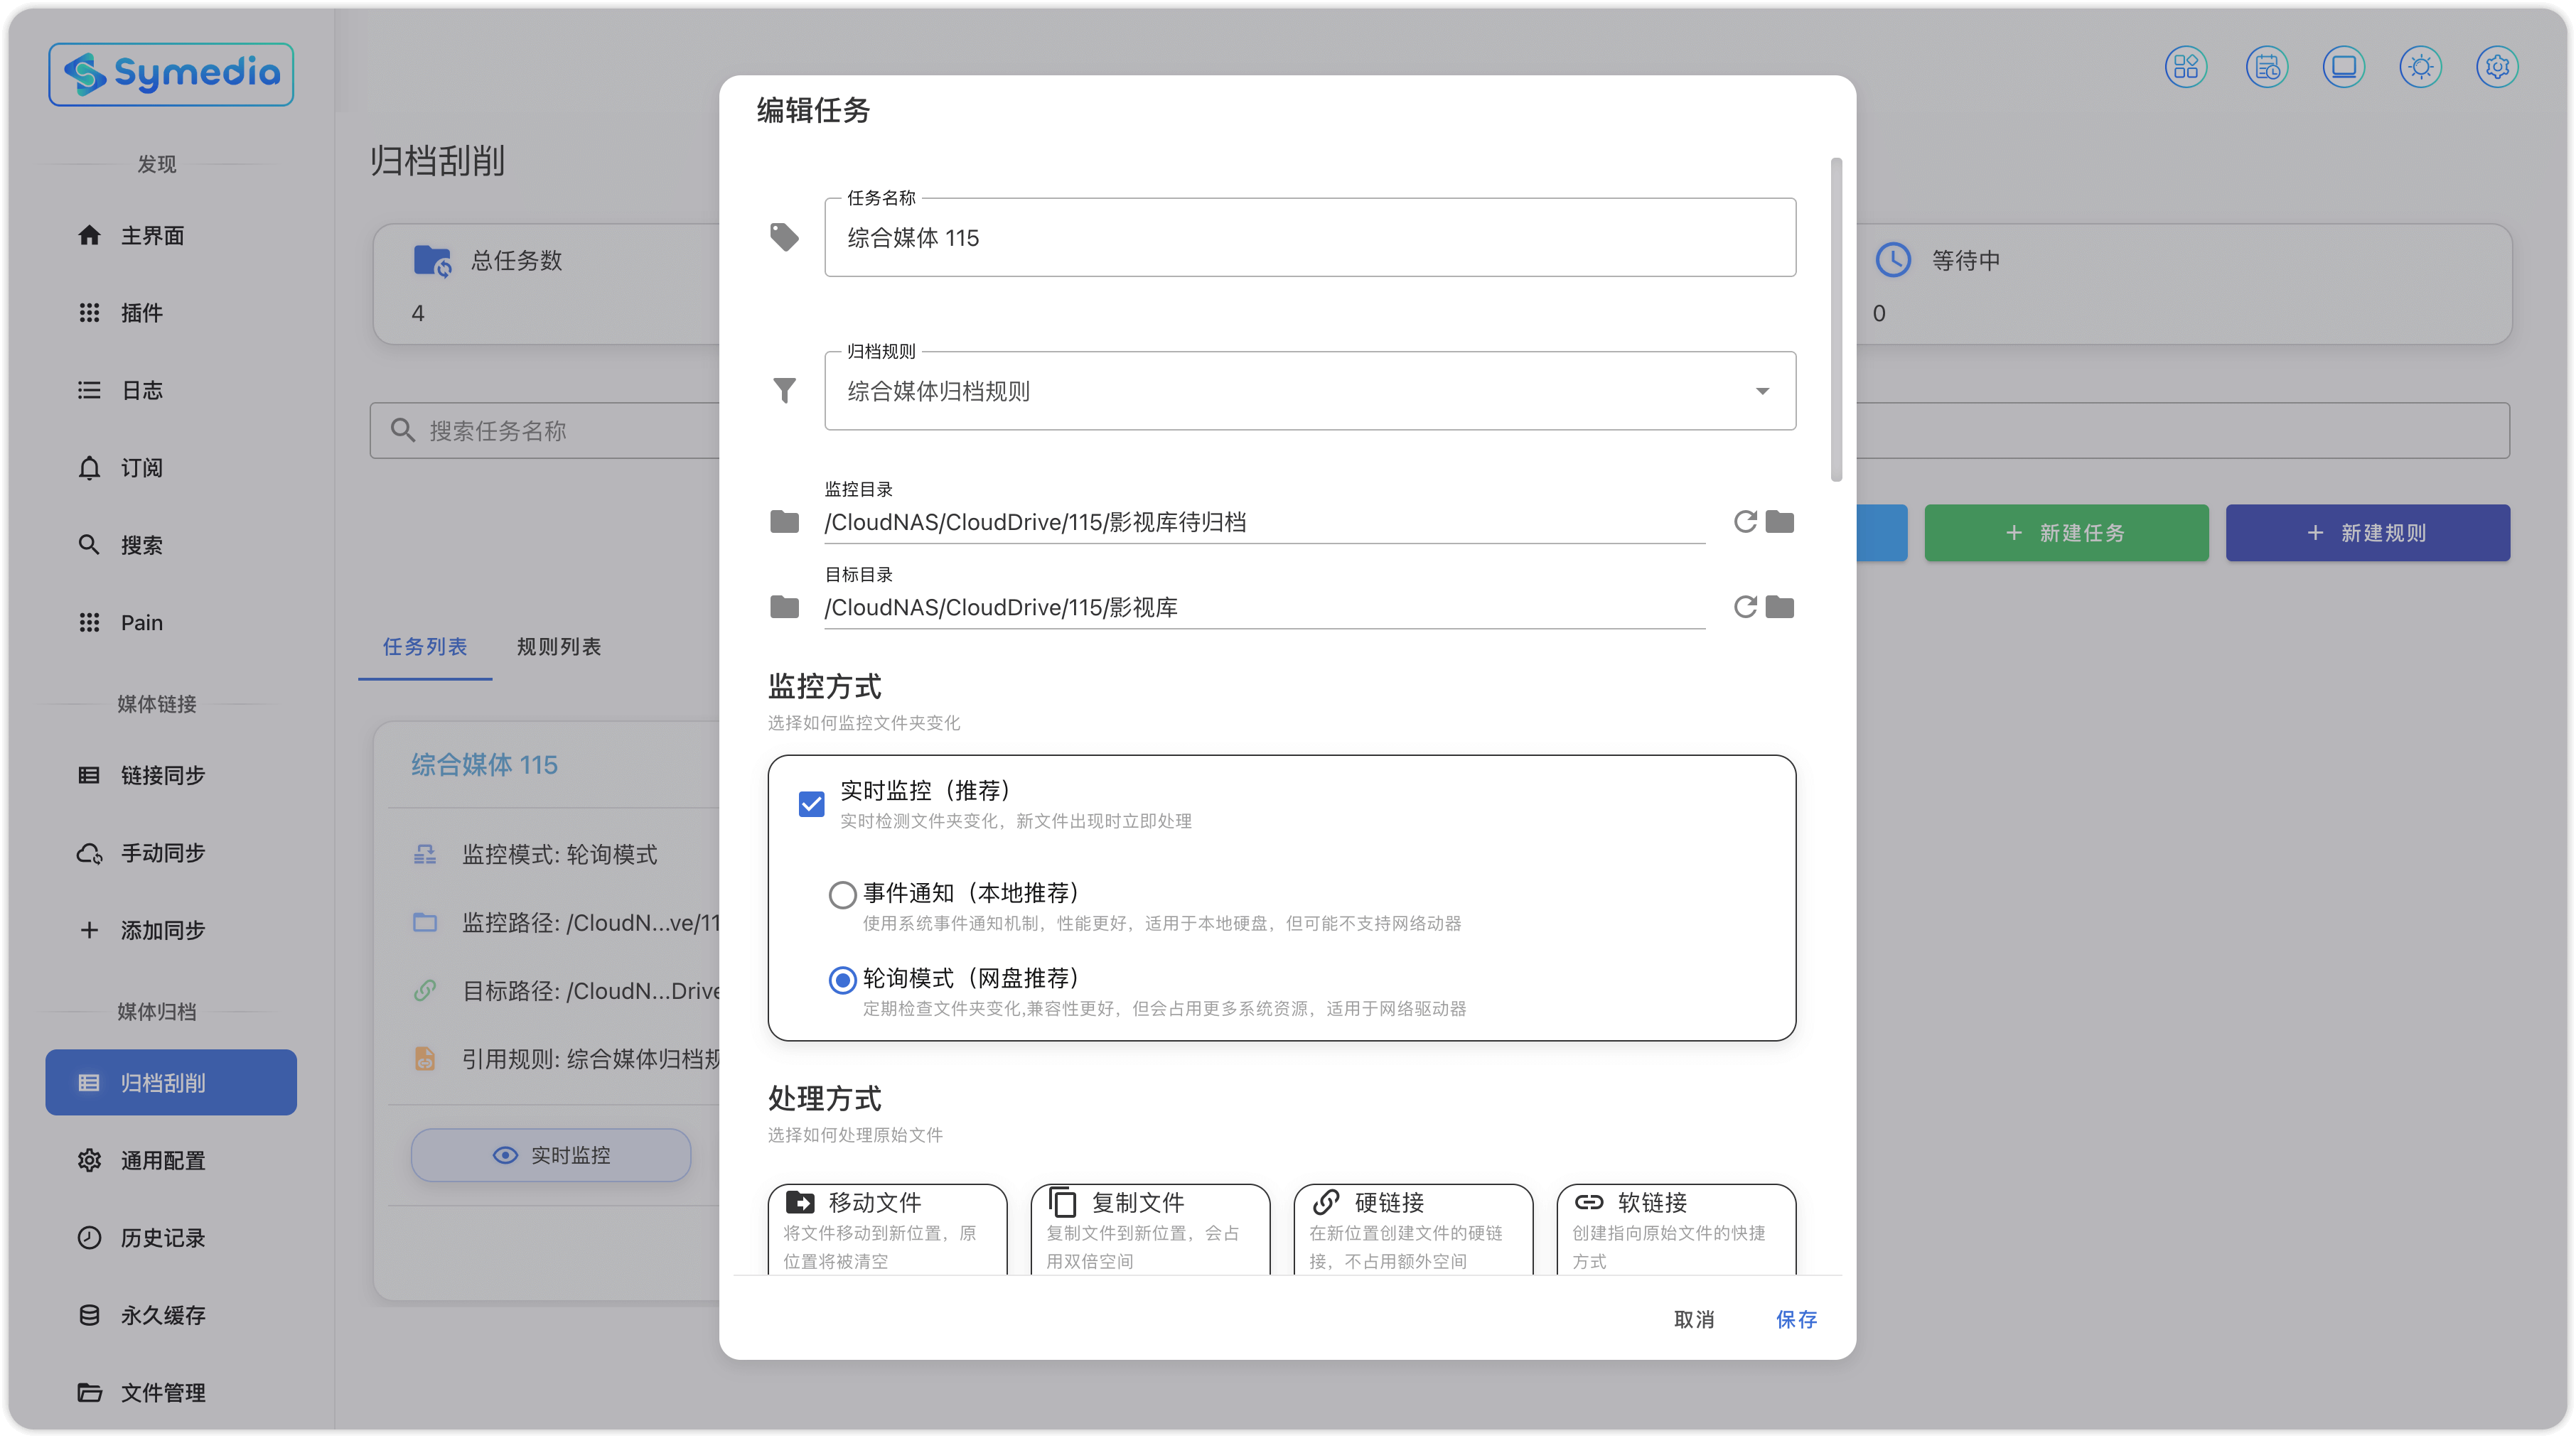Click 取消 to cancel editing
The height and width of the screenshot is (1438, 2576).
coord(1693,1319)
